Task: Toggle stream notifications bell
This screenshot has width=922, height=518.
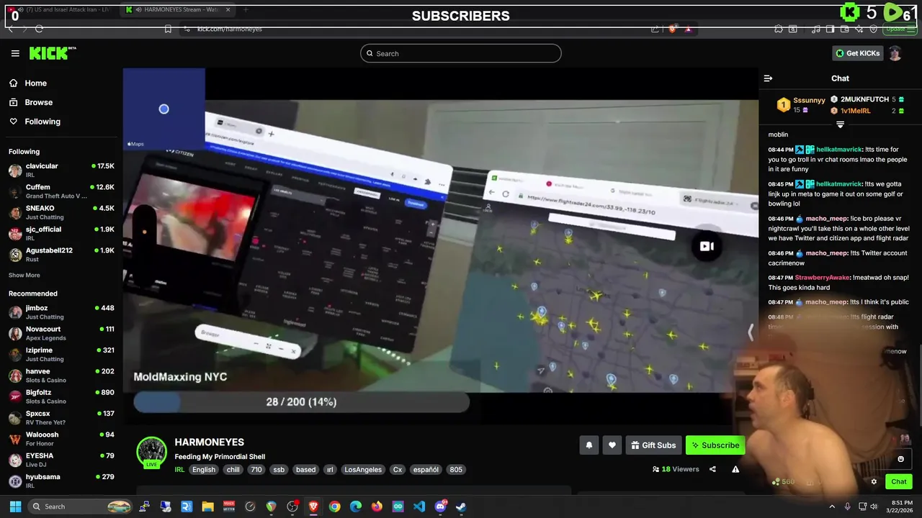Action: point(588,445)
